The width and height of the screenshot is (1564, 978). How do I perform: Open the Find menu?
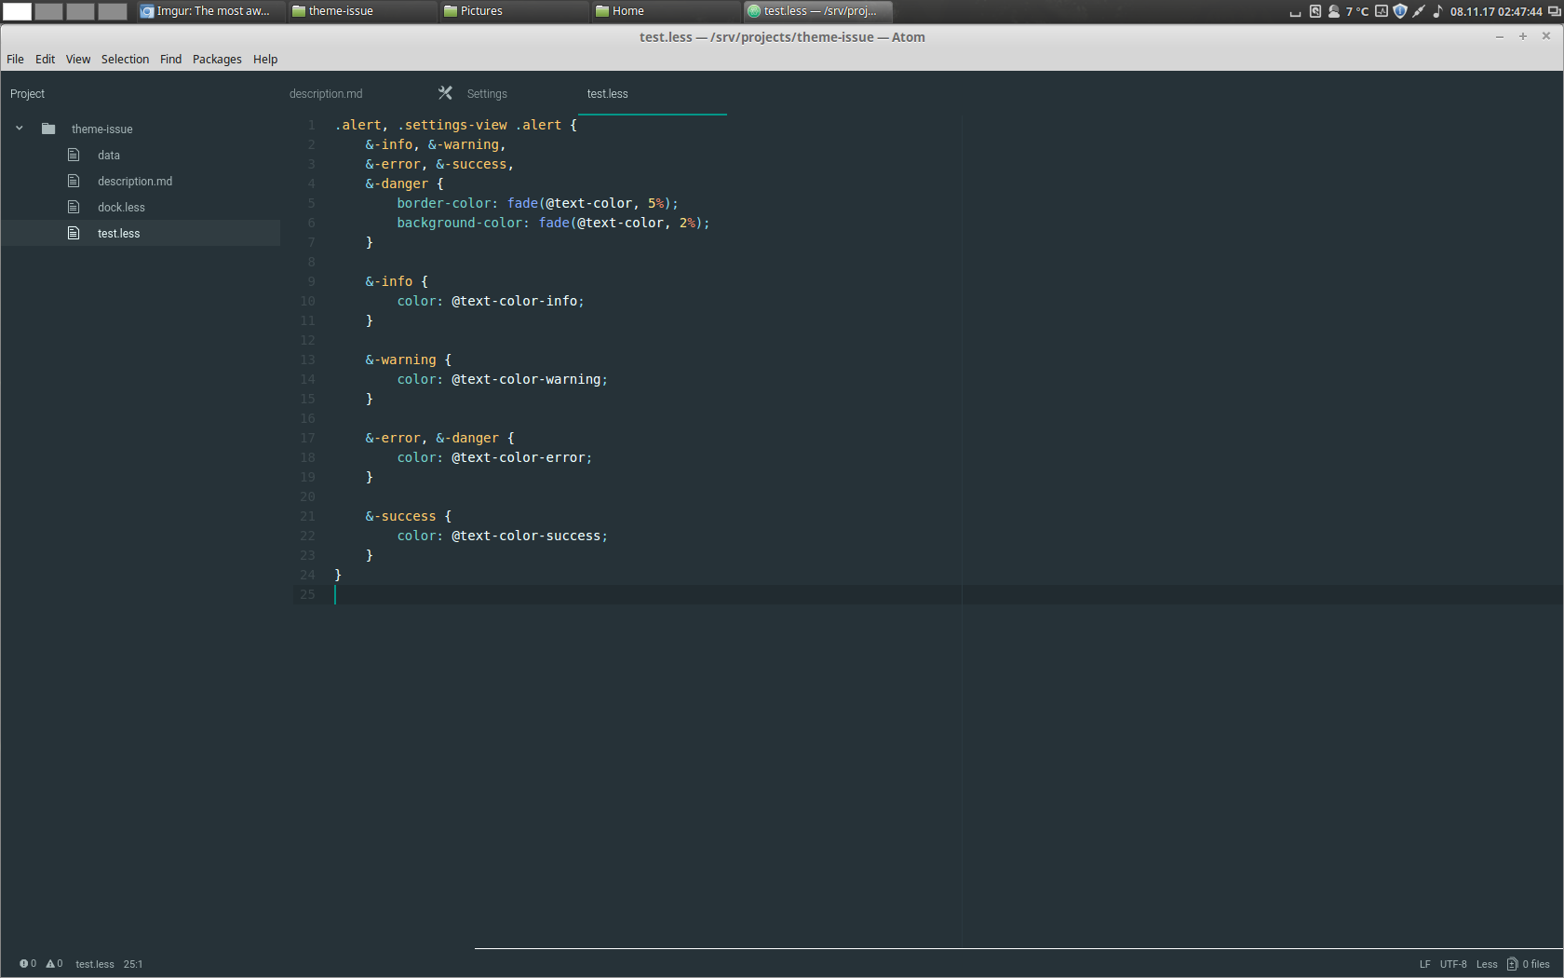pyautogui.click(x=170, y=59)
